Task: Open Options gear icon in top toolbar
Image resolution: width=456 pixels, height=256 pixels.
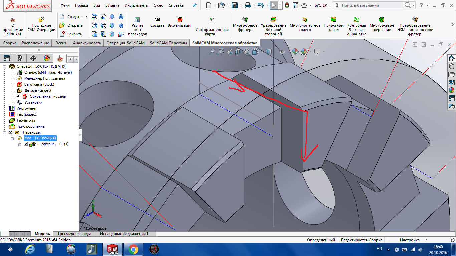Action: 304,5
